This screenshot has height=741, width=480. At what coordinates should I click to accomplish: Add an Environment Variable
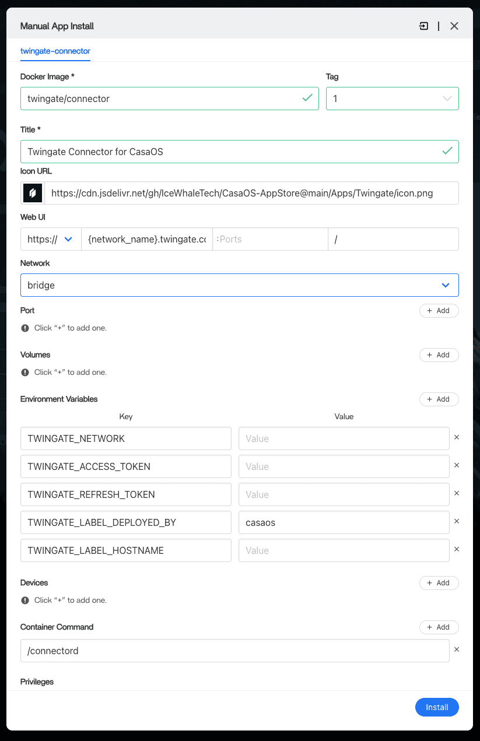(439, 399)
